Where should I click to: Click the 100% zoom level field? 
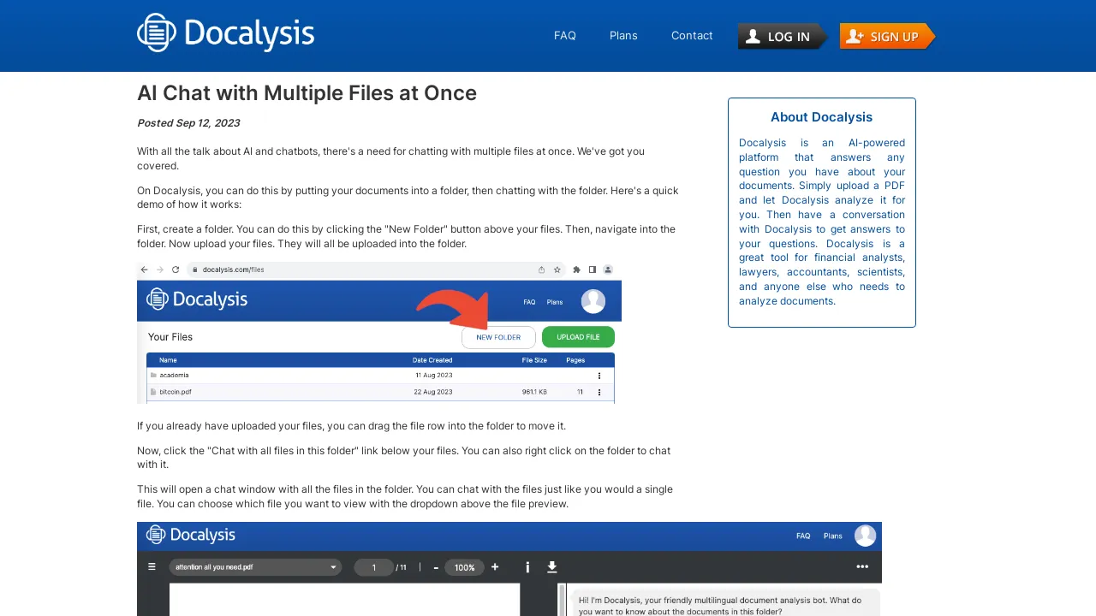point(465,567)
